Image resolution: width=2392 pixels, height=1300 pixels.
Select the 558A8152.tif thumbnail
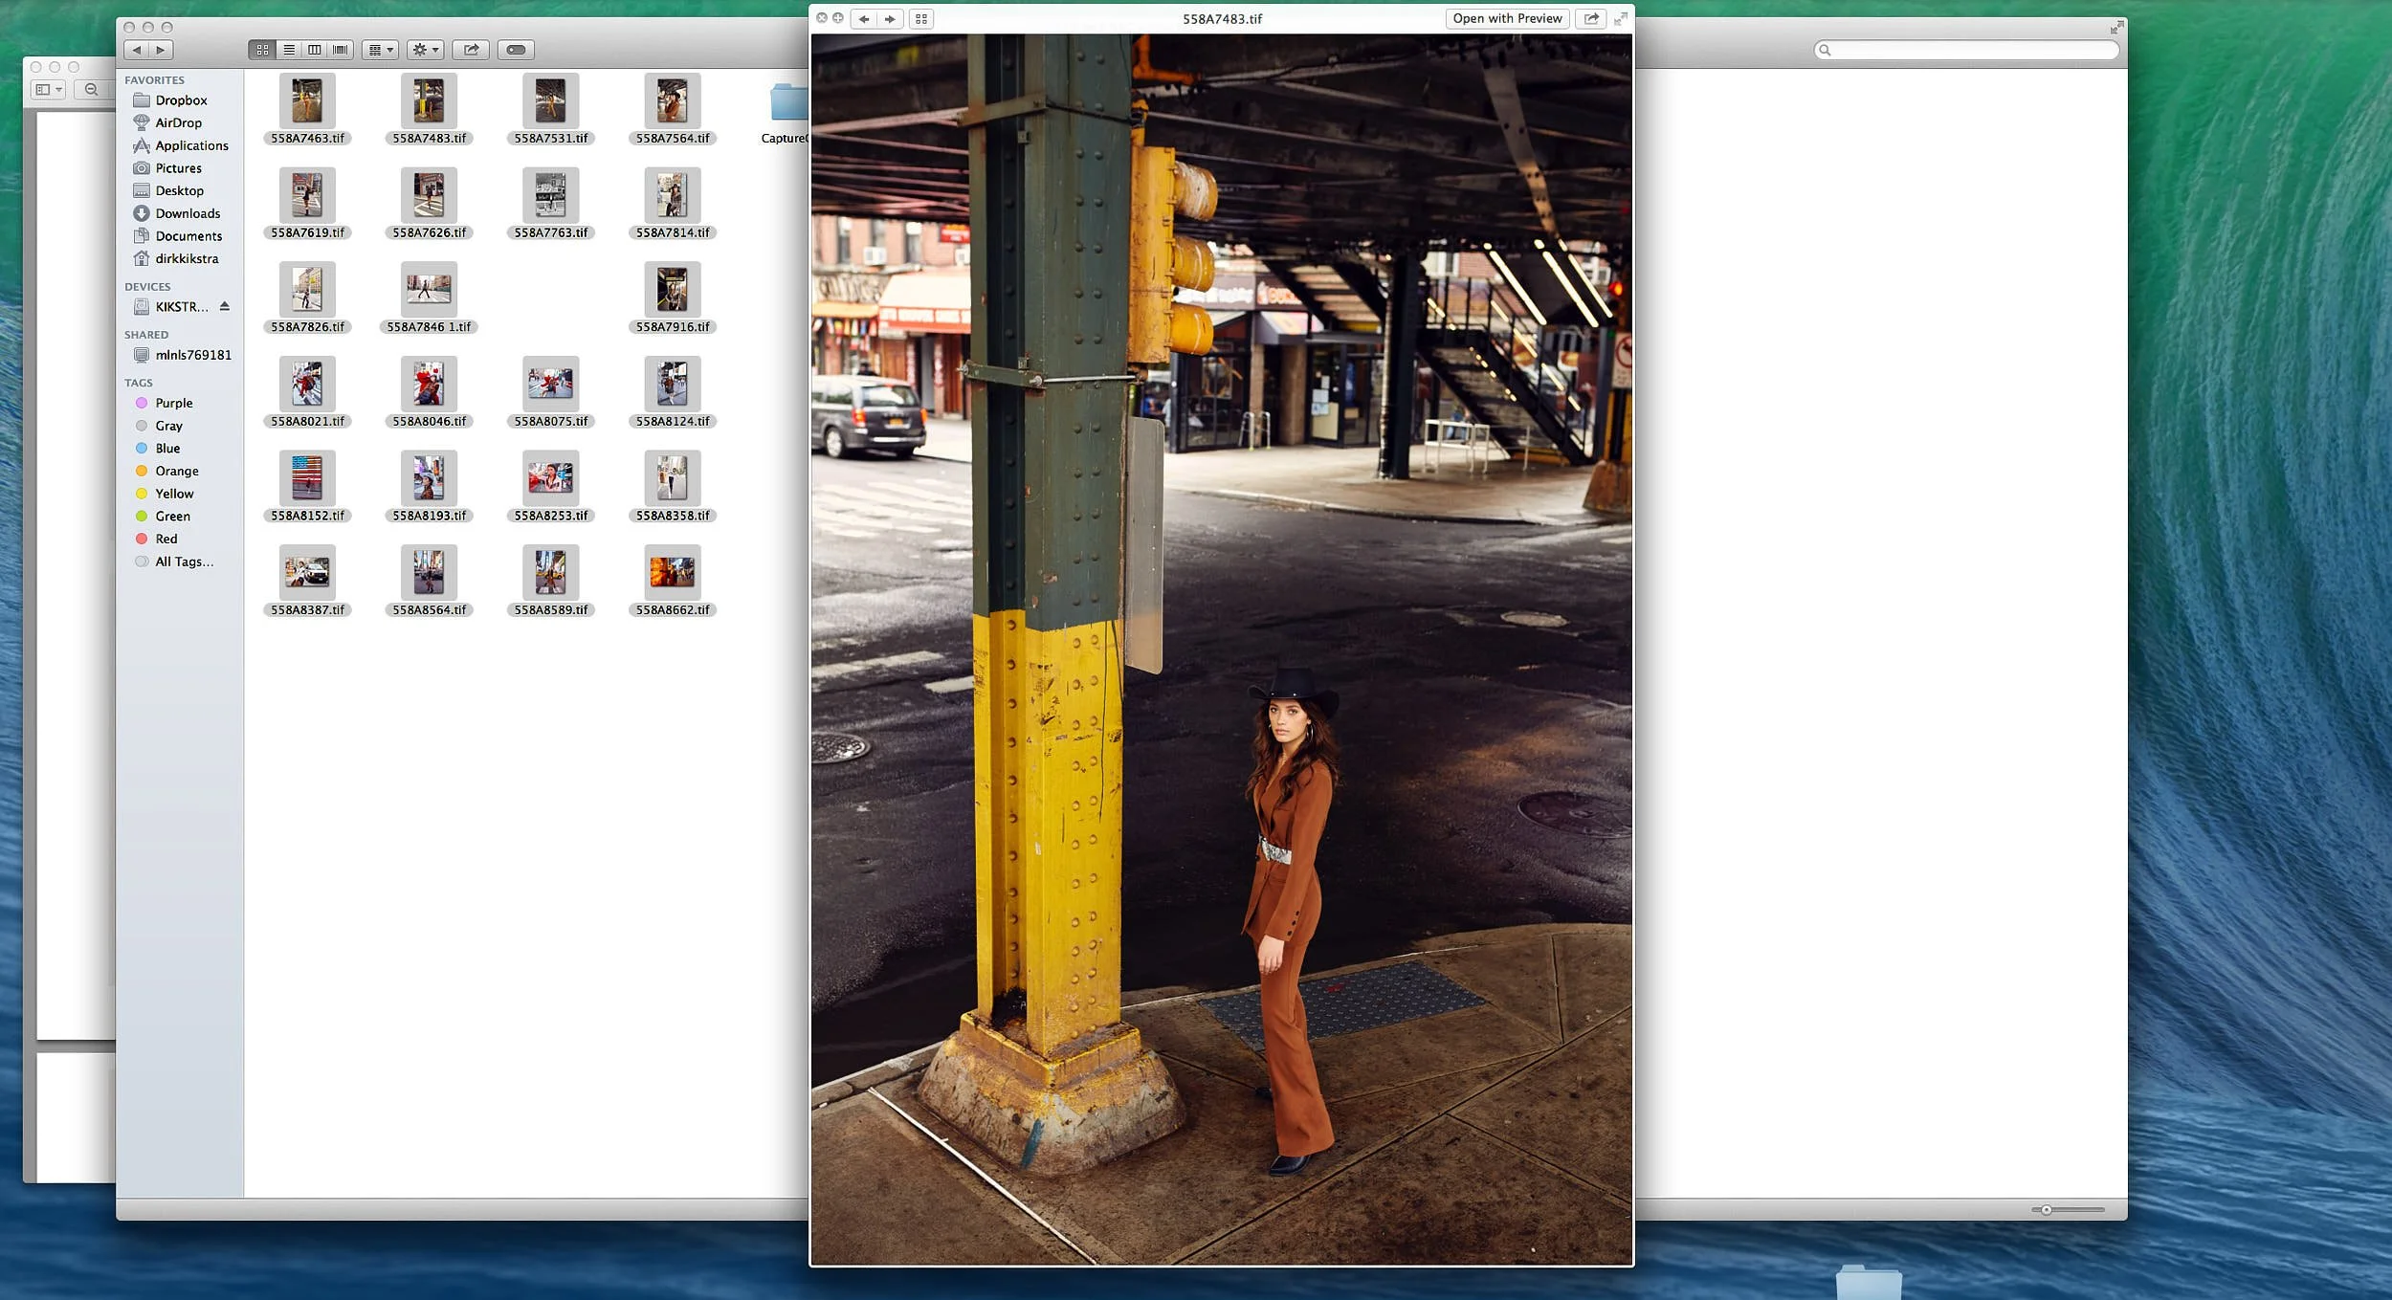(306, 478)
